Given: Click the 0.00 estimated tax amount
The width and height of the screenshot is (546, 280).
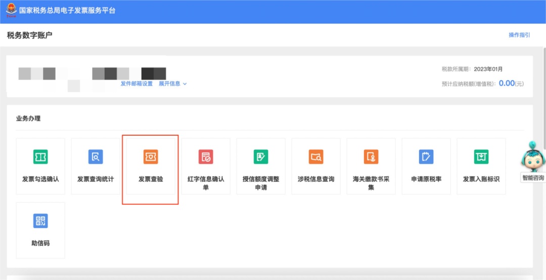Looking at the screenshot, I should click(507, 83).
